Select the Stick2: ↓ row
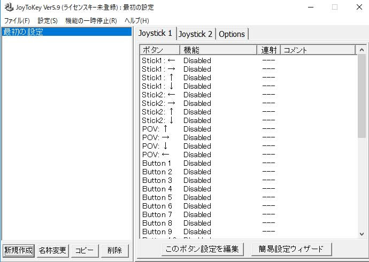Viewport: 369px width, 262px height. pos(249,120)
